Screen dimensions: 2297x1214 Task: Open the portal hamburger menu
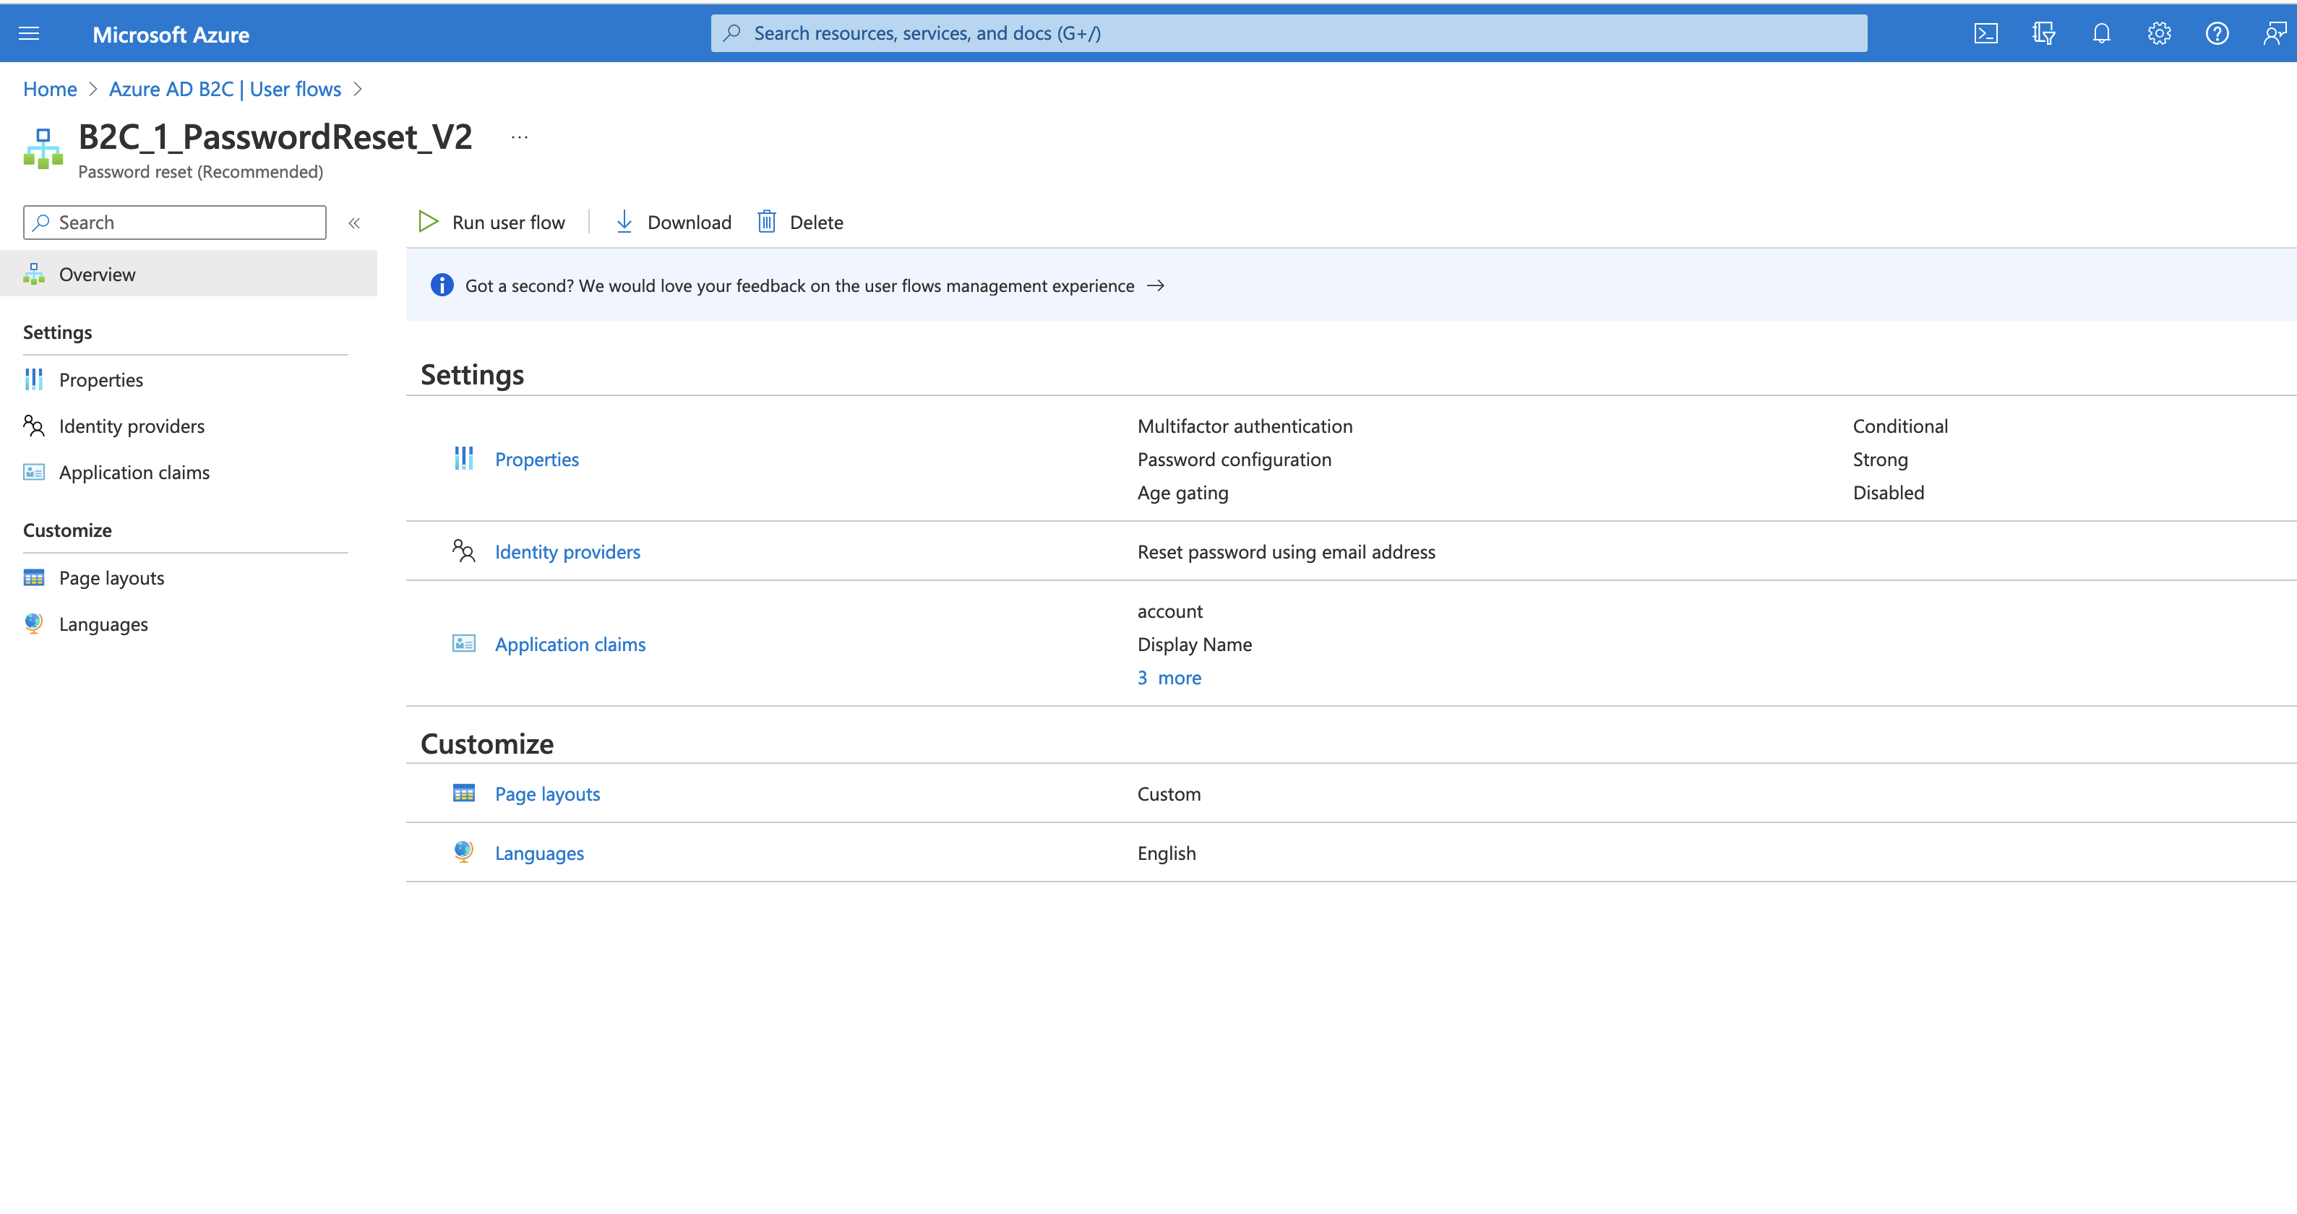(30, 34)
